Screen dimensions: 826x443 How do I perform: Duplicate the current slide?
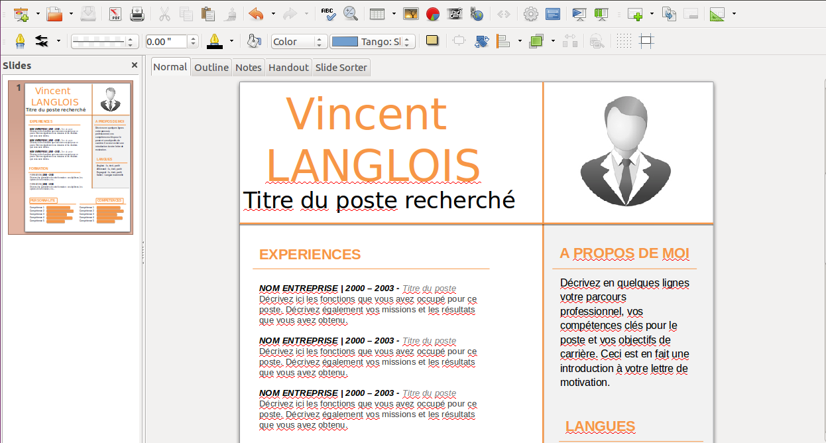point(669,13)
